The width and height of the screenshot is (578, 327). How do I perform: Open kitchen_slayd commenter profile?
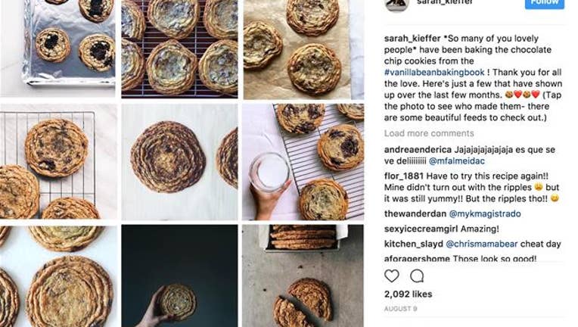pos(414,244)
